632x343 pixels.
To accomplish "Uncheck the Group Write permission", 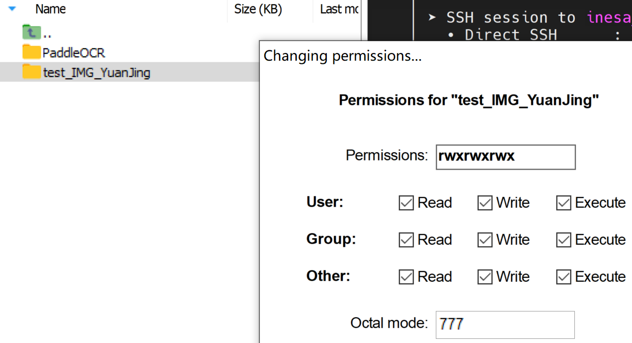I will pos(485,240).
